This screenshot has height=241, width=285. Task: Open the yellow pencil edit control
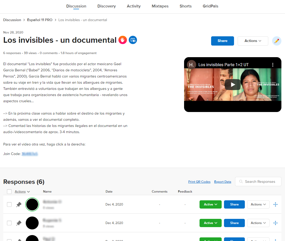click(x=277, y=41)
